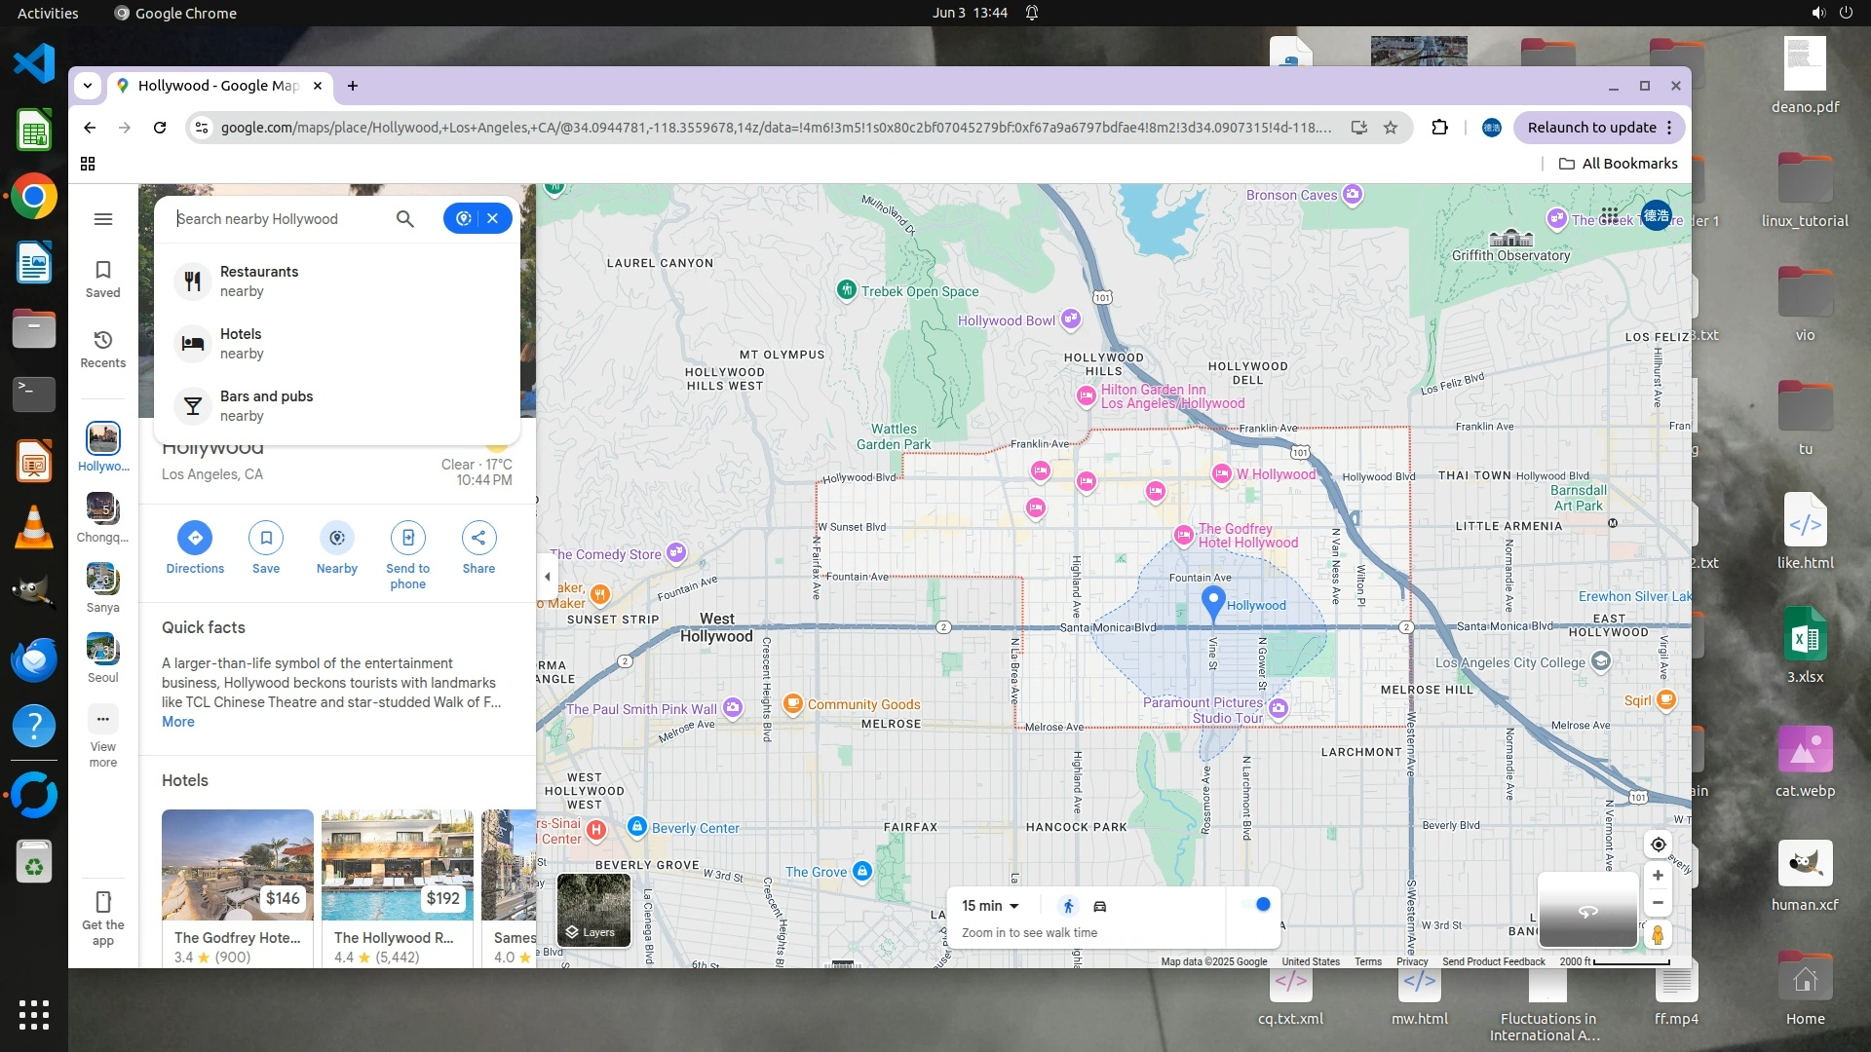Click the show your location button

pos(1658,845)
